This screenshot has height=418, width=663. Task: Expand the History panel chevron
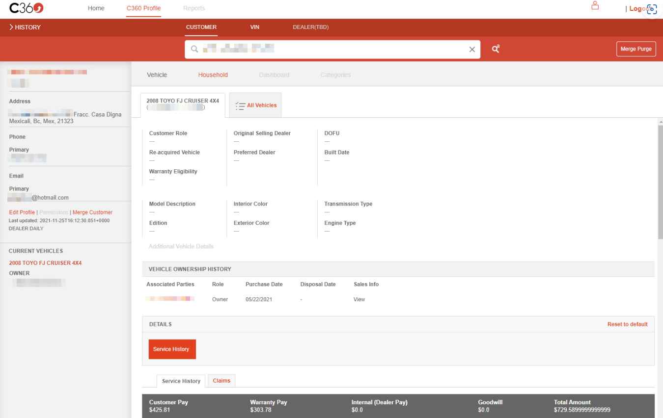click(x=11, y=27)
